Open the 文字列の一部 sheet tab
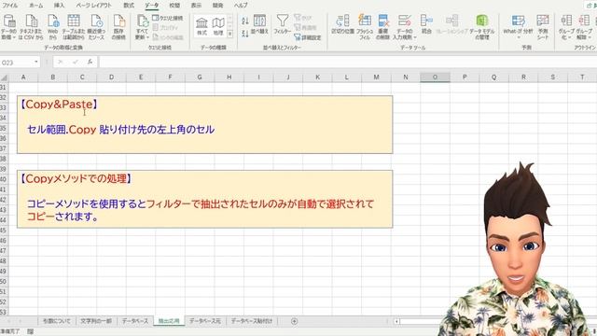597x336 pixels. coord(96,321)
